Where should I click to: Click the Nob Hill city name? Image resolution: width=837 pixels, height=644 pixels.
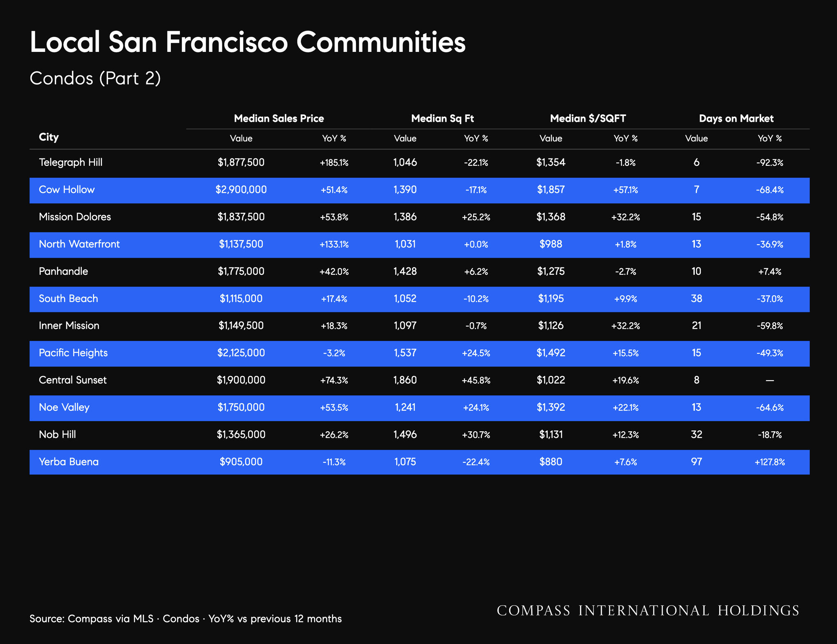[x=57, y=435]
